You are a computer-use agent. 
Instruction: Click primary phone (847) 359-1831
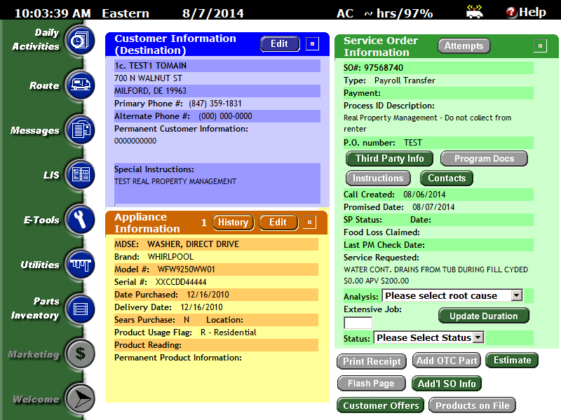coord(215,104)
